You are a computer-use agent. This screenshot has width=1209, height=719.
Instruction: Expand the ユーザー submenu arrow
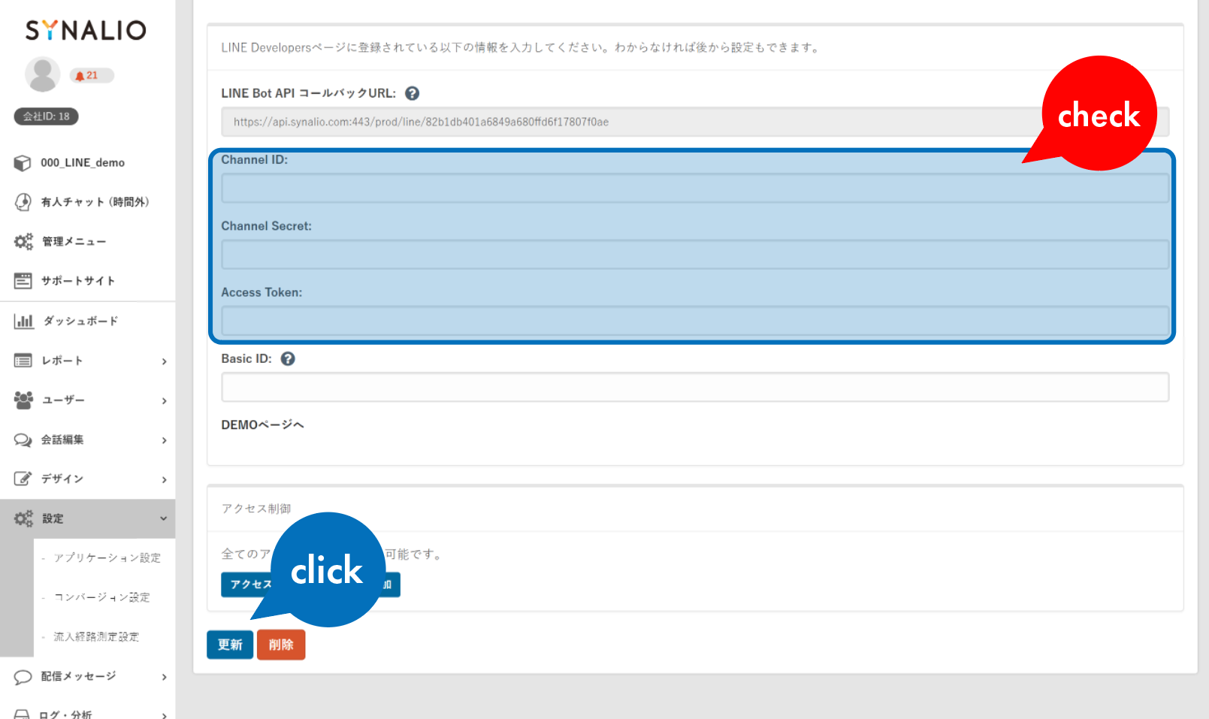(x=164, y=400)
